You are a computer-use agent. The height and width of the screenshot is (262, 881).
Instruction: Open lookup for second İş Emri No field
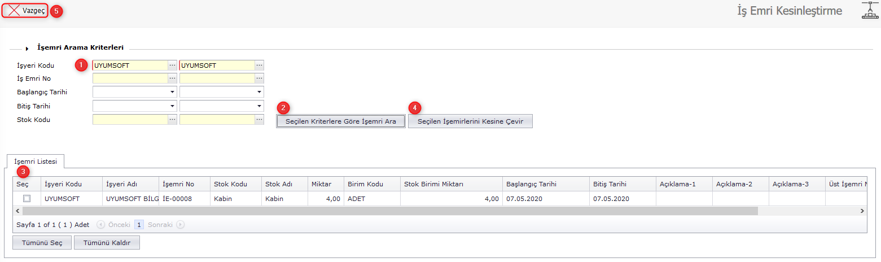pyautogui.click(x=259, y=78)
